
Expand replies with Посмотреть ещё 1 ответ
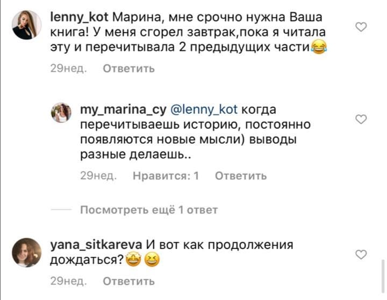pos(148,210)
